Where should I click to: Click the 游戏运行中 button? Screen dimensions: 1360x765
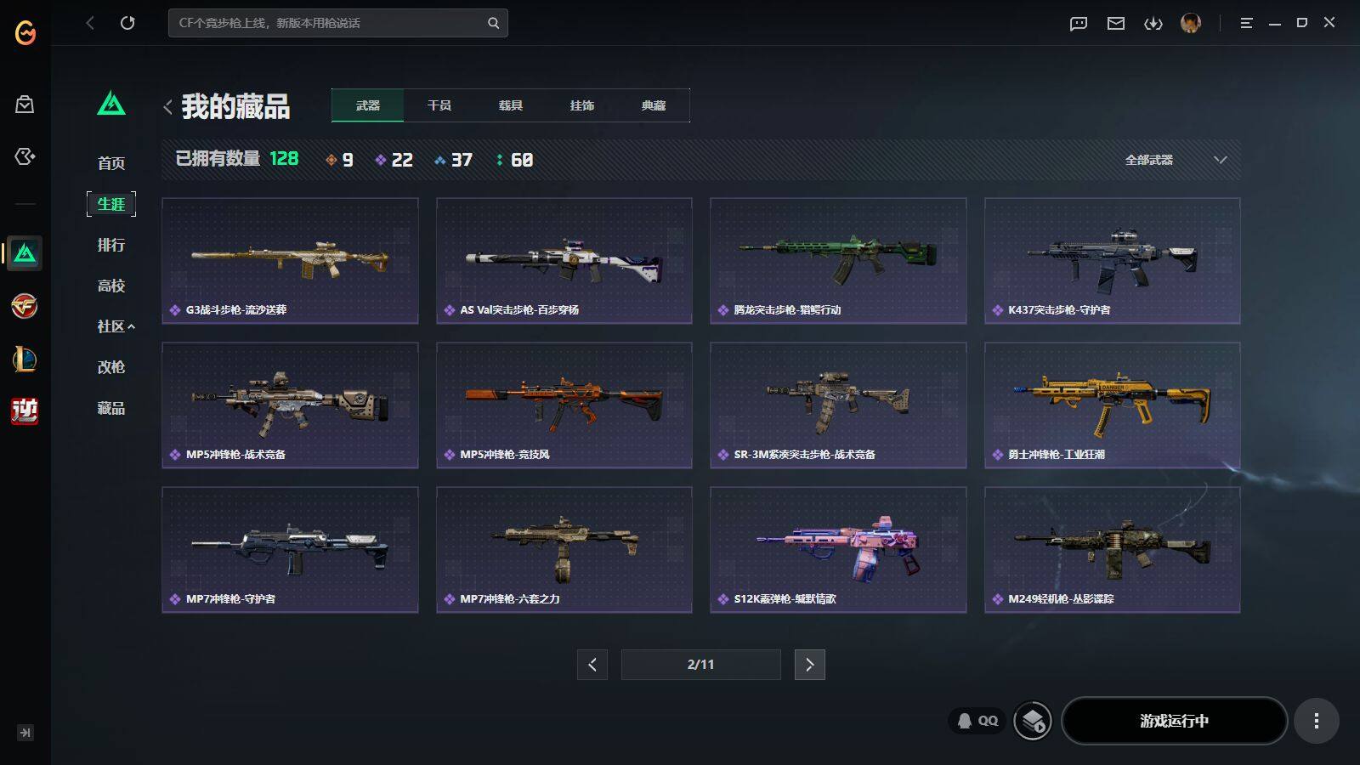(x=1174, y=721)
